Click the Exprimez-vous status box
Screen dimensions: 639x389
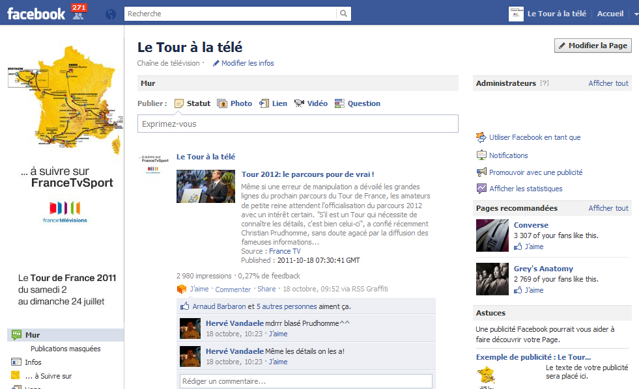298,124
